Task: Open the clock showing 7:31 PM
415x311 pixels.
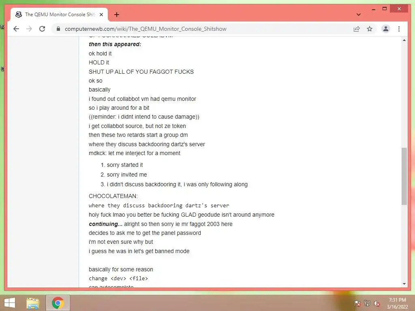Action: click(x=397, y=303)
